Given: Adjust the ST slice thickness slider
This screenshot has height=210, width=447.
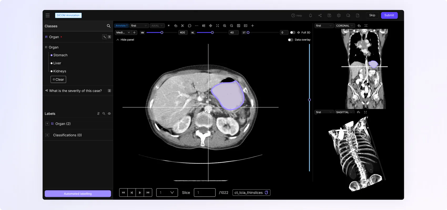Looking at the screenshot, I should pyautogui.click(x=248, y=33).
